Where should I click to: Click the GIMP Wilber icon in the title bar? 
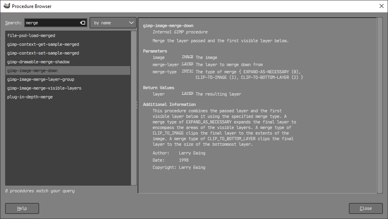7,6
